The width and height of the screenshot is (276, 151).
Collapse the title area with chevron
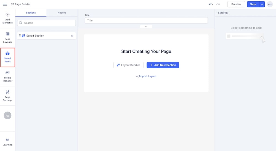point(146,27)
